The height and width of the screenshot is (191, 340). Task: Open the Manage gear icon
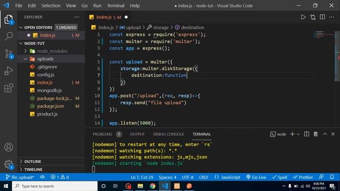pos(8,164)
